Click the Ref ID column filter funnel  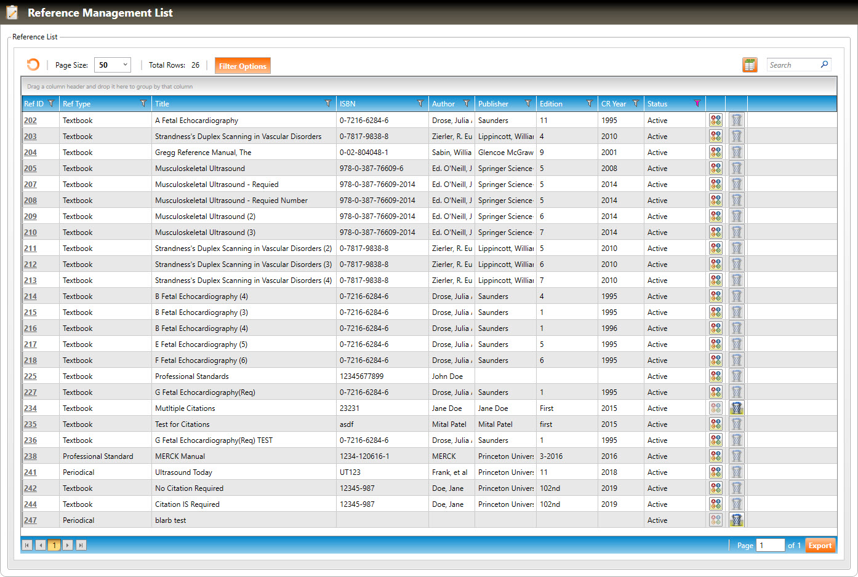point(51,103)
